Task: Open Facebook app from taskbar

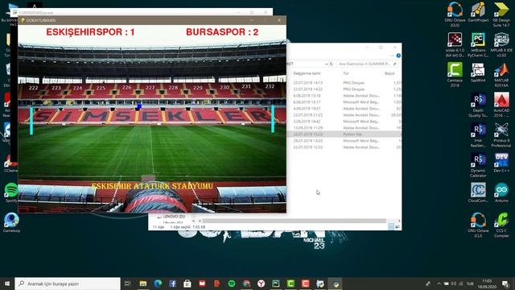Action: [x=173, y=284]
